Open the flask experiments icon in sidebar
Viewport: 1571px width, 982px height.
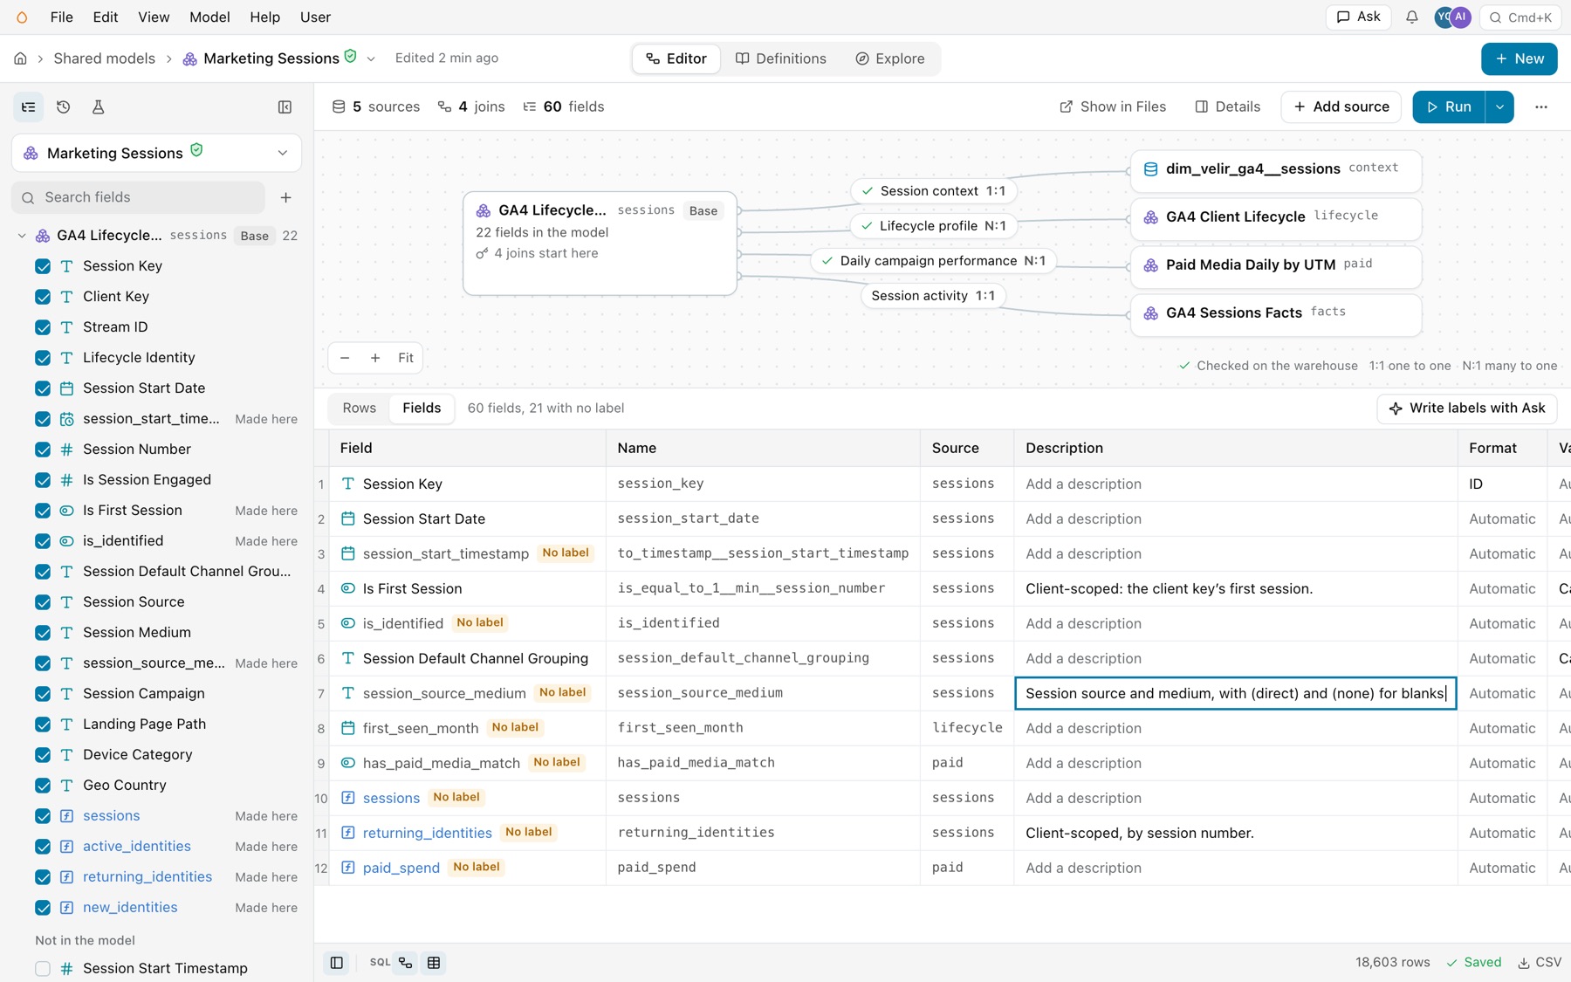(x=98, y=106)
